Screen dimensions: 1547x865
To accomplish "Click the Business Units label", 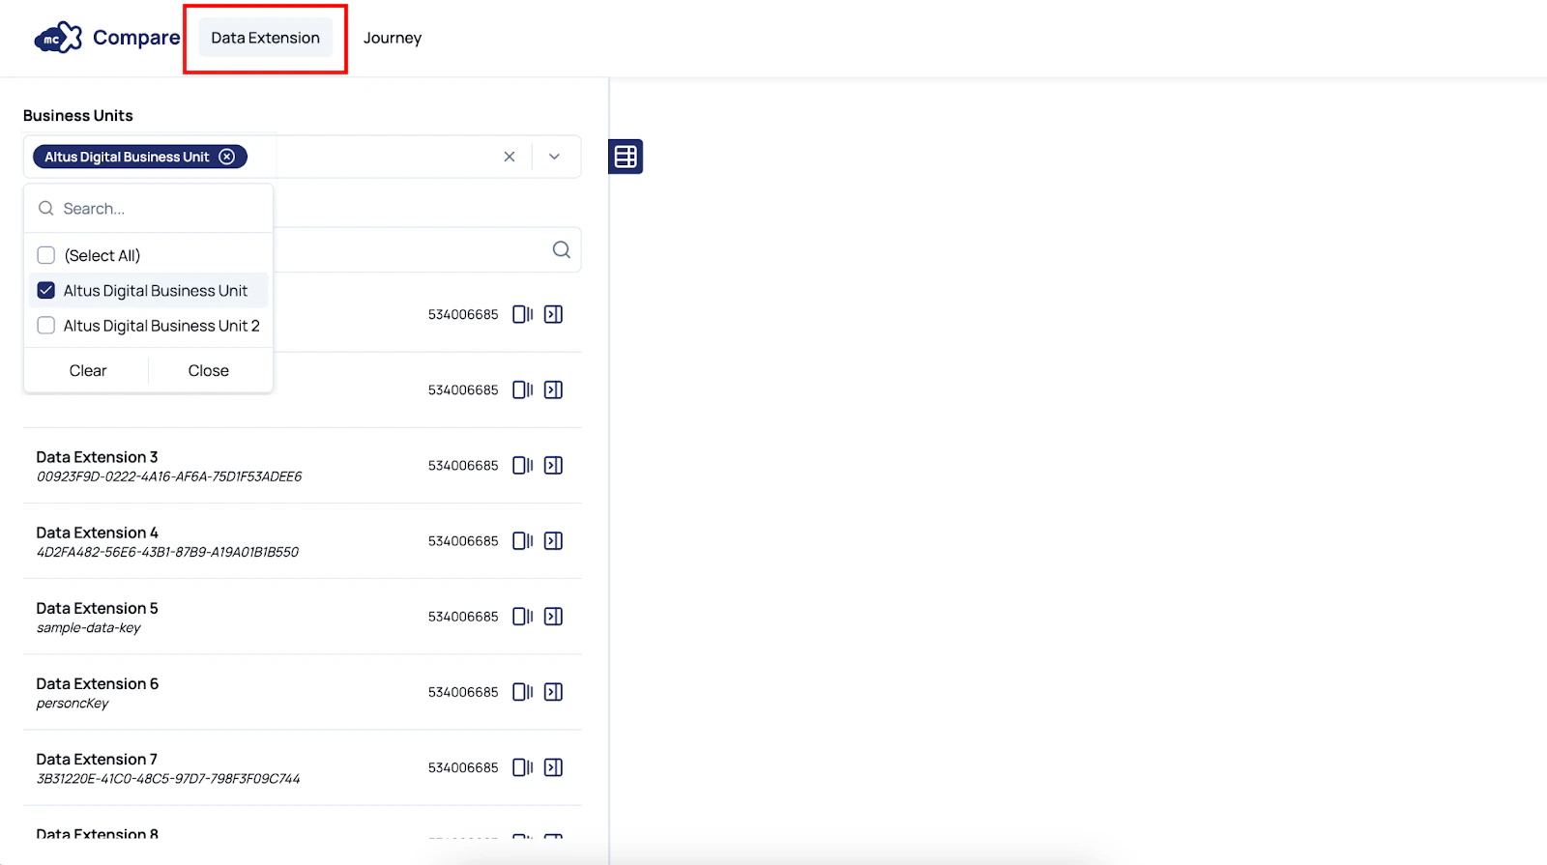I will 78,115.
